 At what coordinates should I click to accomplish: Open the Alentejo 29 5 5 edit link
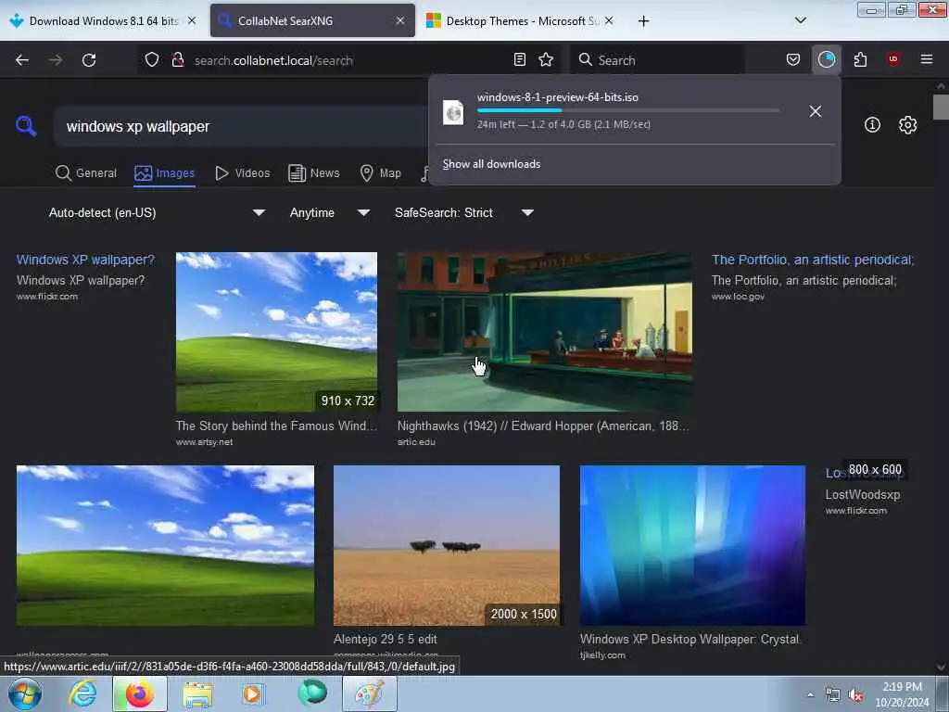point(385,639)
